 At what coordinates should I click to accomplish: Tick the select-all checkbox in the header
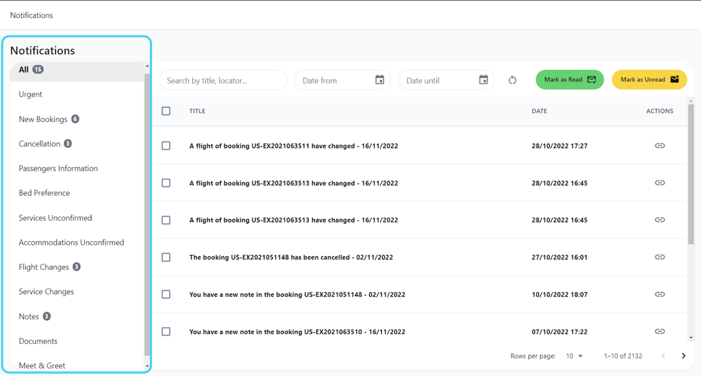[x=166, y=111]
